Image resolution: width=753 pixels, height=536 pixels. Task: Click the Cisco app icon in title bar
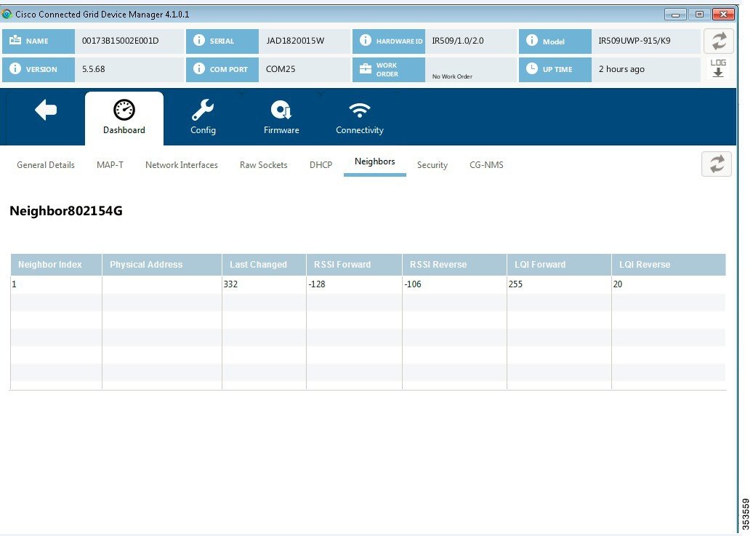pos(7,14)
